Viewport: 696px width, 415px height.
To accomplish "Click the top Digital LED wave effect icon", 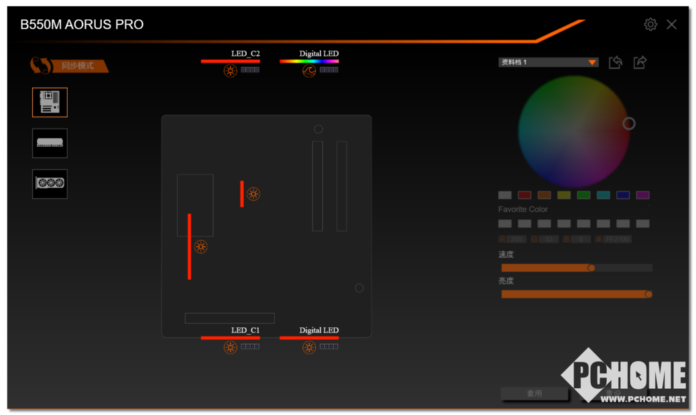I will click(x=308, y=70).
